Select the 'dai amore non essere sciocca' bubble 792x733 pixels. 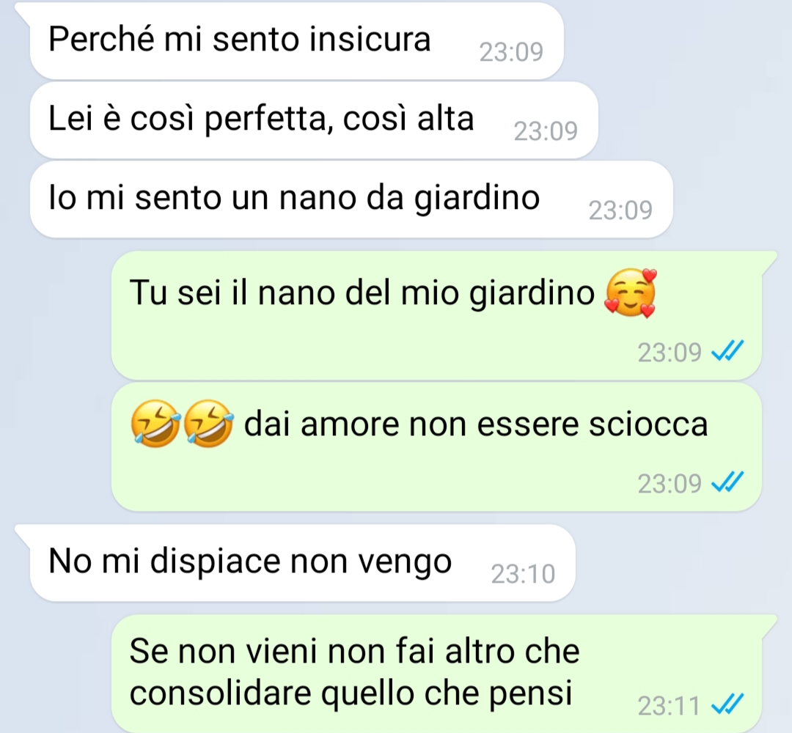pyautogui.click(x=436, y=446)
